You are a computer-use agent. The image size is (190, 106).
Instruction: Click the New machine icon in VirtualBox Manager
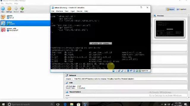tap(3, 9)
